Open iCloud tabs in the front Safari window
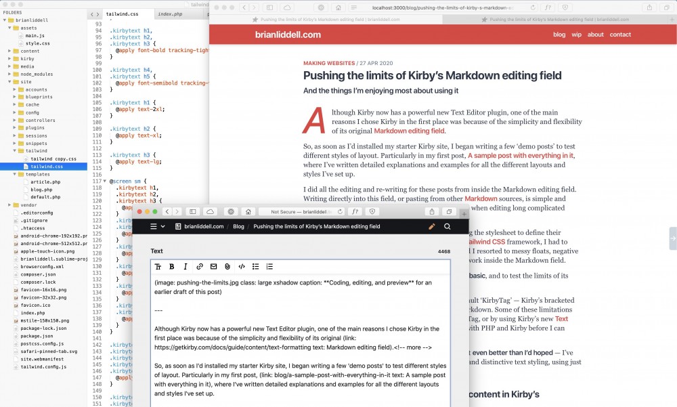Screen dimensions: 677x407 (x=211, y=212)
